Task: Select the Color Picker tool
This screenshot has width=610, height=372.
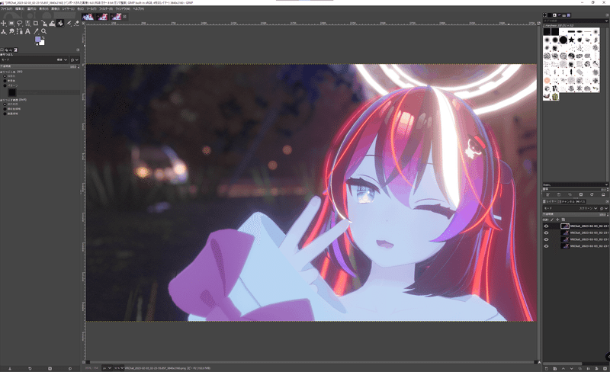Action: pos(36,31)
